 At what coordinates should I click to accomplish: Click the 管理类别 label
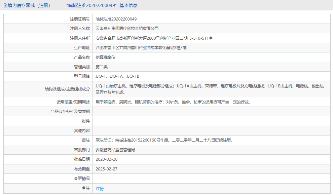click(82, 67)
